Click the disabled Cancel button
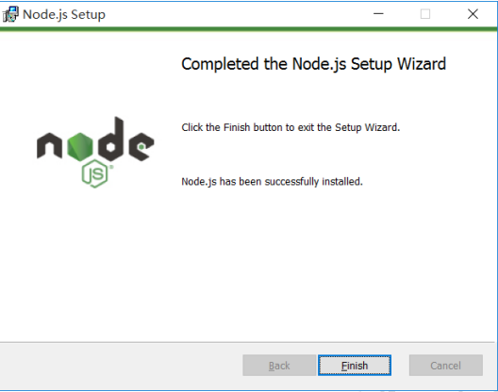Screen dimensions: 498x392 point(446,366)
